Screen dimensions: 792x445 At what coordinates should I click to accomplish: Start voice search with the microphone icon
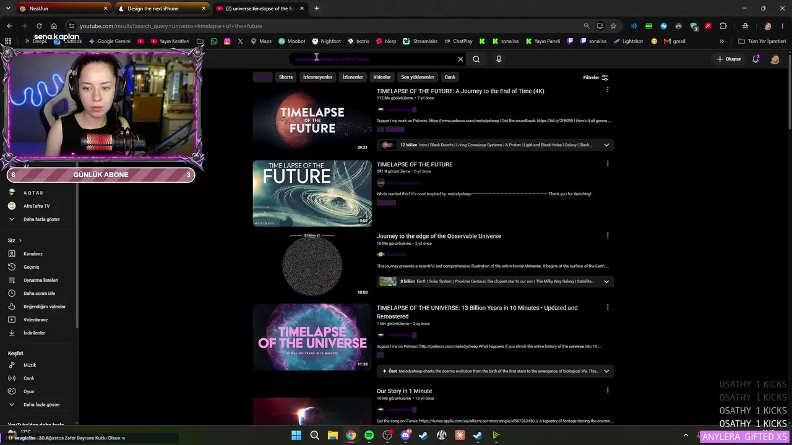point(499,59)
